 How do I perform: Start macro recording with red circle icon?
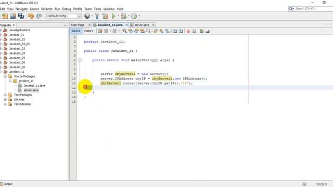(188, 31)
